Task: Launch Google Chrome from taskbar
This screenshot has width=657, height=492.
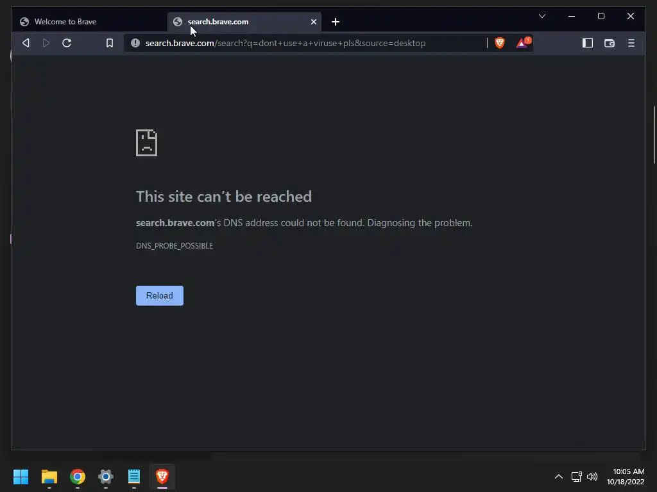Action: [x=78, y=476]
